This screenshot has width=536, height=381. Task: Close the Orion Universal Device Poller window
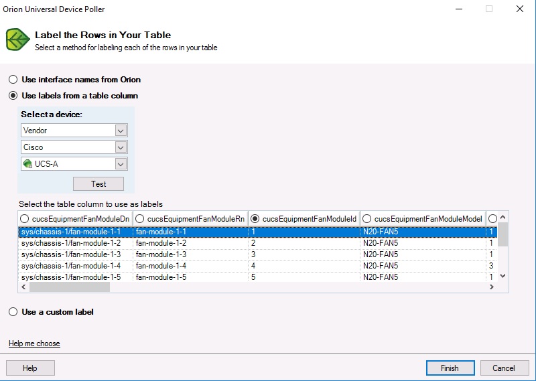tap(520, 9)
